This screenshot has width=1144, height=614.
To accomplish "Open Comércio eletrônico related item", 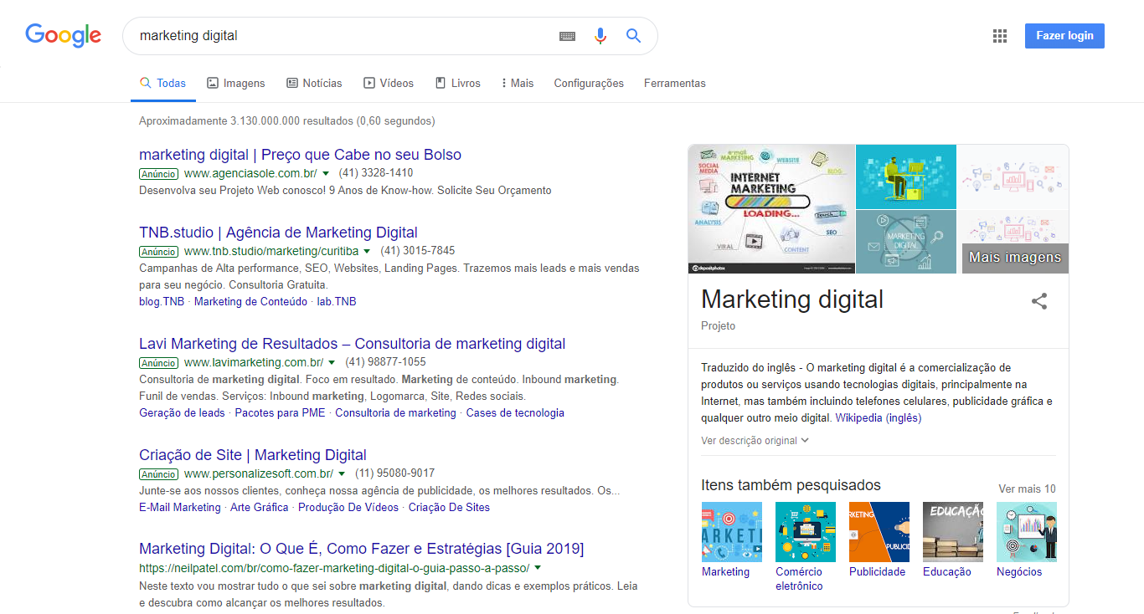I will click(805, 547).
